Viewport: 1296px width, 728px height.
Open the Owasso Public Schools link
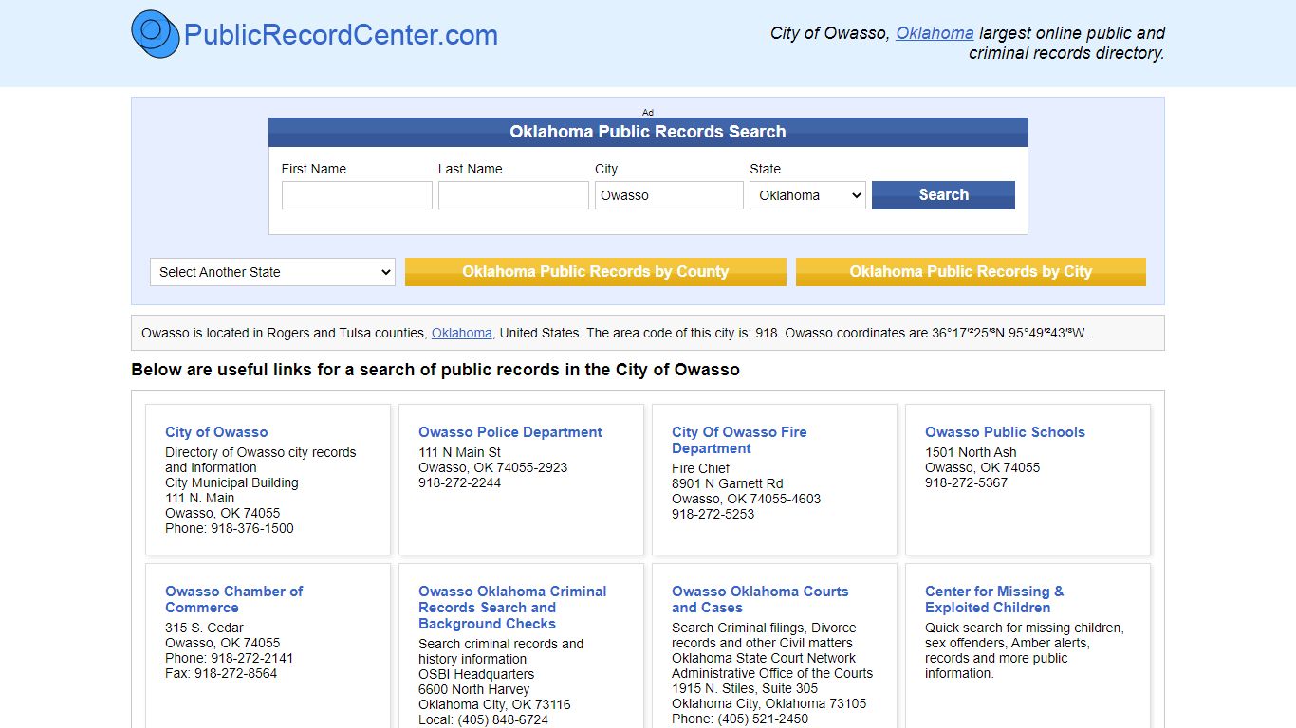(x=1005, y=432)
